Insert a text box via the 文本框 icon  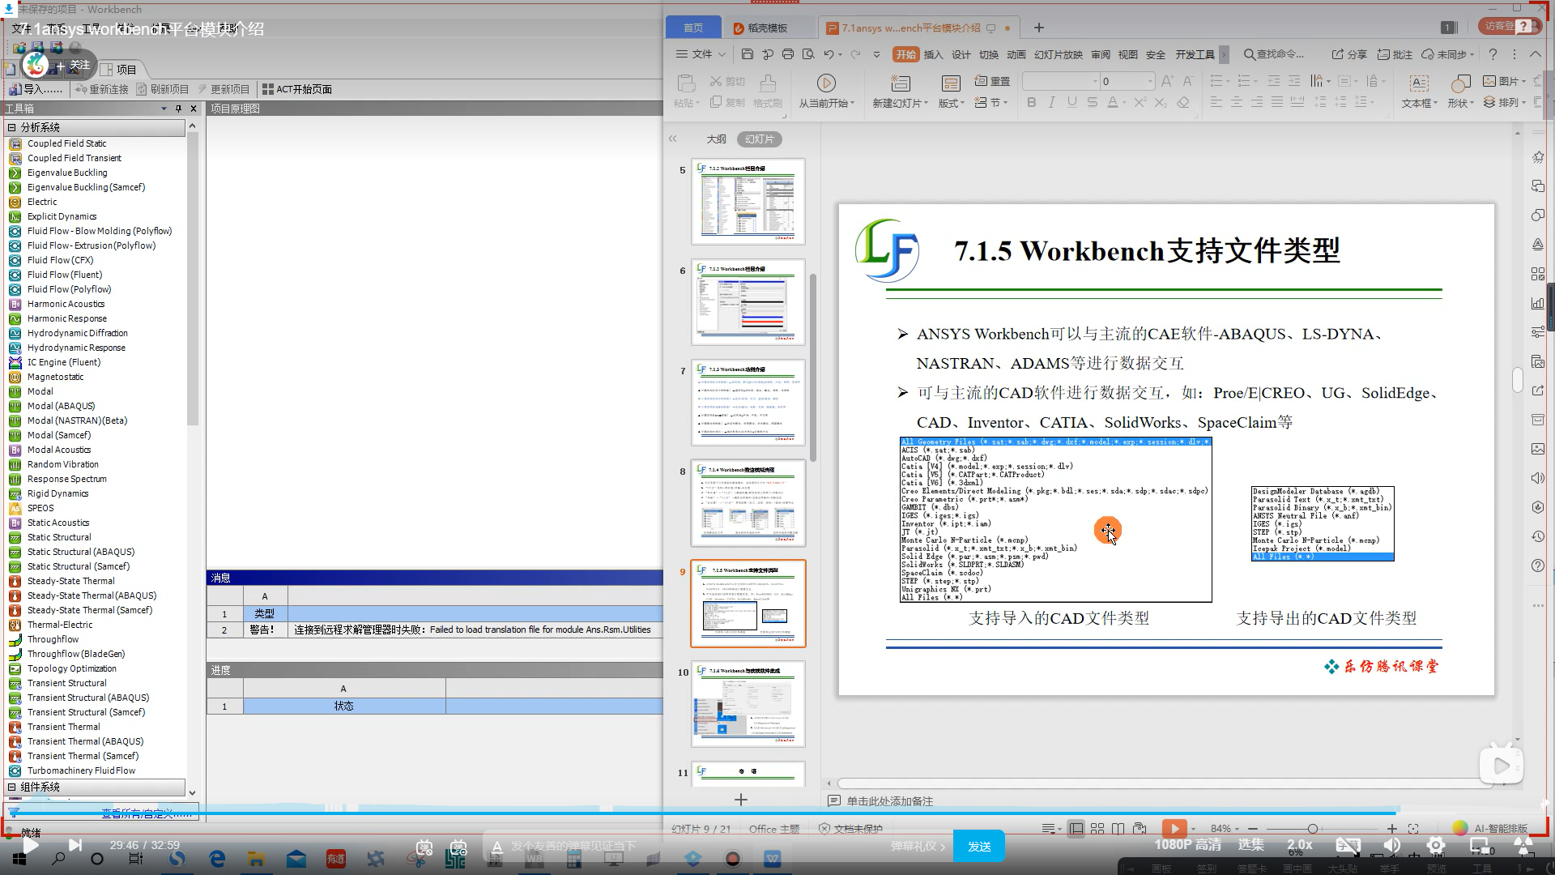(x=1419, y=83)
